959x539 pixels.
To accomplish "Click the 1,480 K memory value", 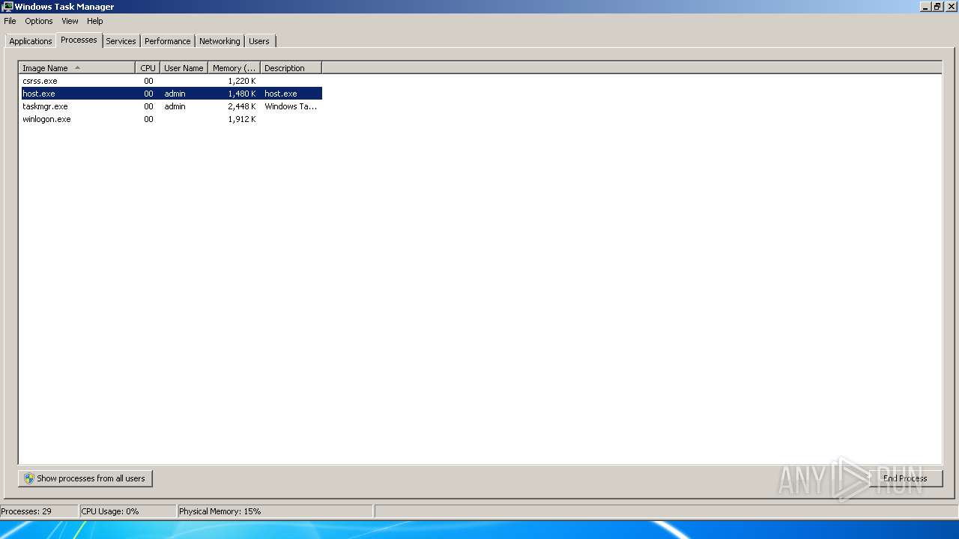I will (x=242, y=94).
